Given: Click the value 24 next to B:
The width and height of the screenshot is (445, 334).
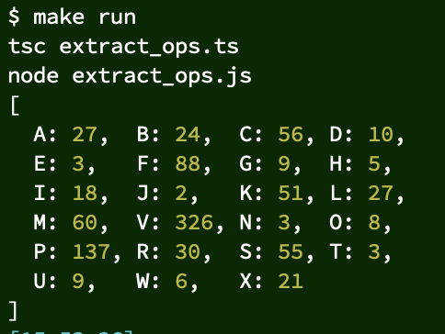Looking at the screenshot, I should click(x=188, y=134).
